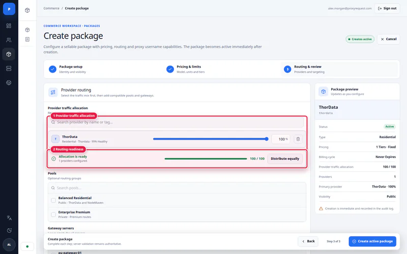The width and height of the screenshot is (407, 254).
Task: Click the 1 Tiers - Fixed pricing value
Action: click(x=386, y=147)
